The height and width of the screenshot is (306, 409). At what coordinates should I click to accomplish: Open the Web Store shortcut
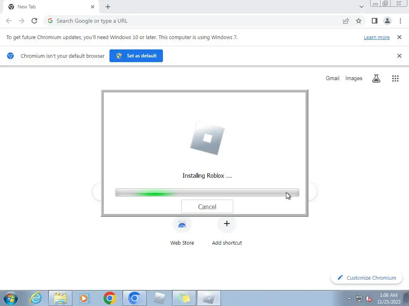pos(182,231)
